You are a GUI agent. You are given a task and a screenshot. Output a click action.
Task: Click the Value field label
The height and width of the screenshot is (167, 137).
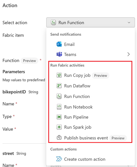pos(8,129)
